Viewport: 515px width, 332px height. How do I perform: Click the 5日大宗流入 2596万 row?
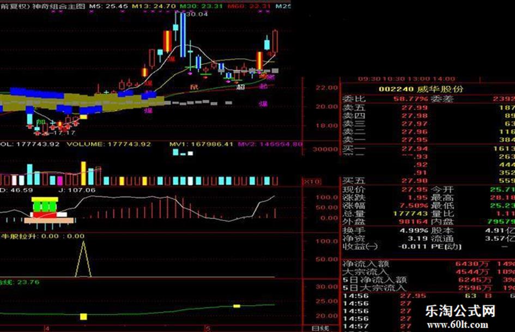[428, 288]
